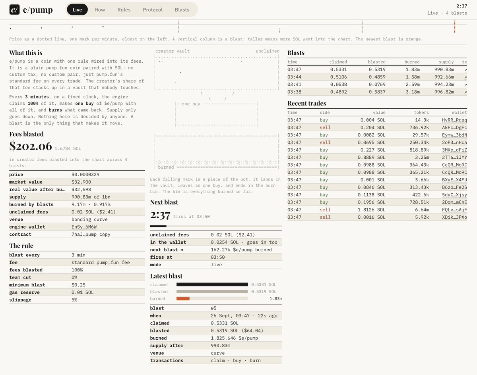Click the gas reserve value 0.01 SOL
The width and height of the screenshot is (477, 375).
83,292
